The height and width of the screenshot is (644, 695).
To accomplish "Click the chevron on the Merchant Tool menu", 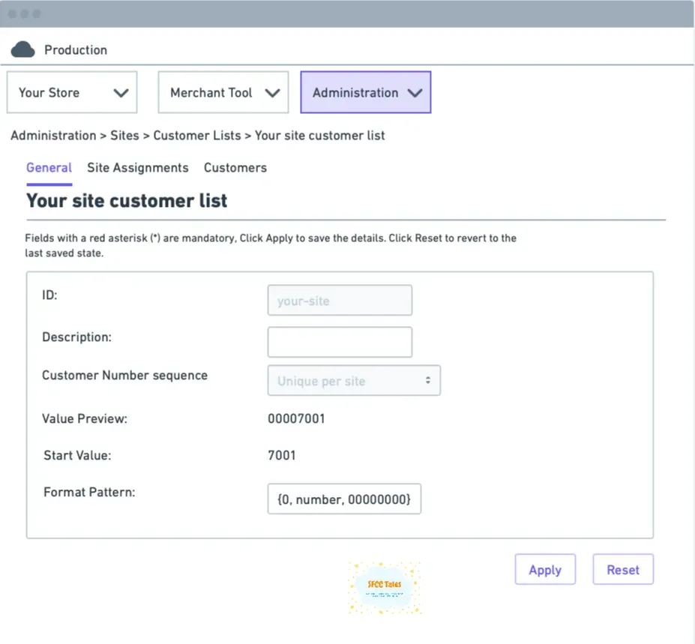I will click(x=273, y=92).
